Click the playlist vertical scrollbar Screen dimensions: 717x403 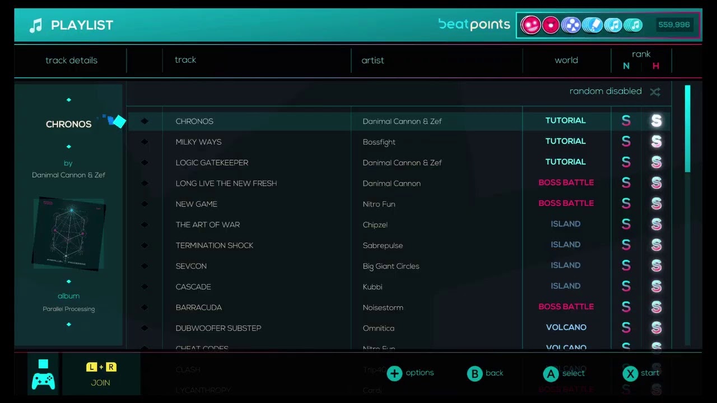point(687,129)
